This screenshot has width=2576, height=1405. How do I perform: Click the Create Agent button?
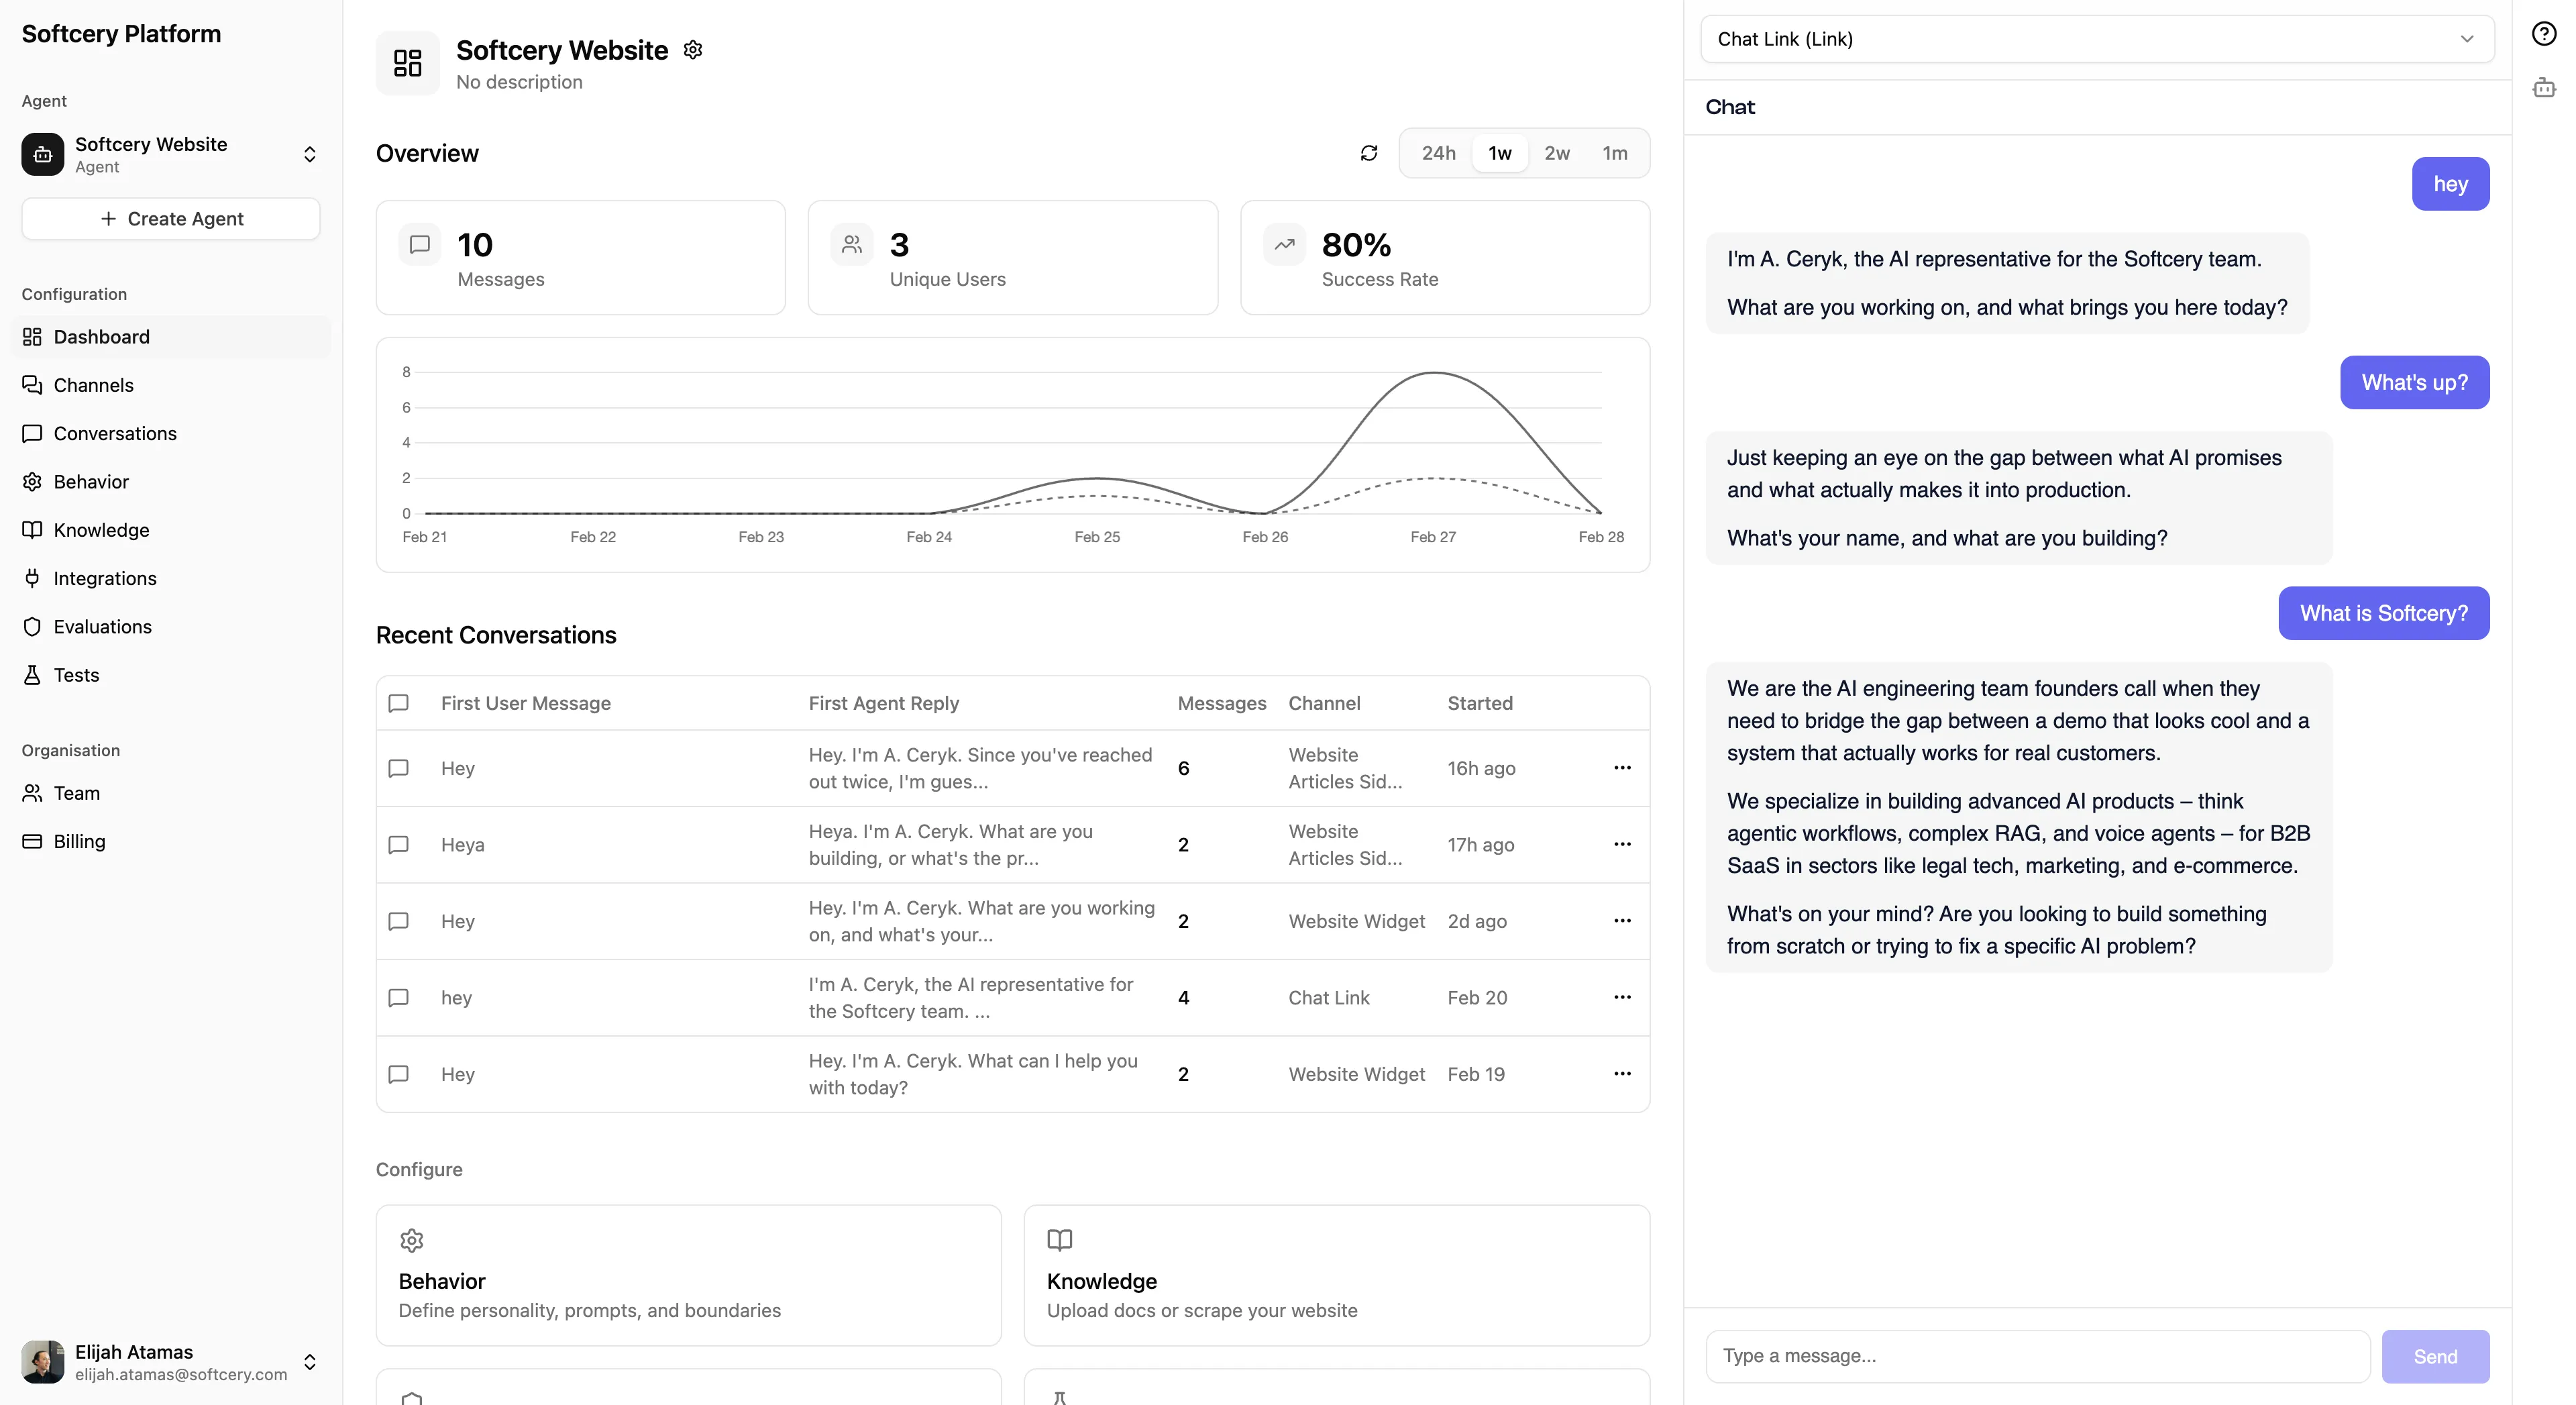pyautogui.click(x=170, y=219)
